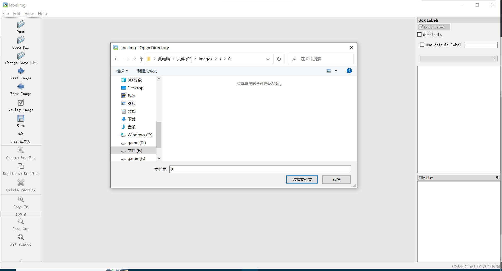The height and width of the screenshot is (271, 502).
Task: Open the File menu
Action: pos(5,14)
